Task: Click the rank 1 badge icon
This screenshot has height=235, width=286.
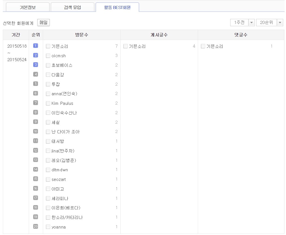Action: [x=36, y=46]
